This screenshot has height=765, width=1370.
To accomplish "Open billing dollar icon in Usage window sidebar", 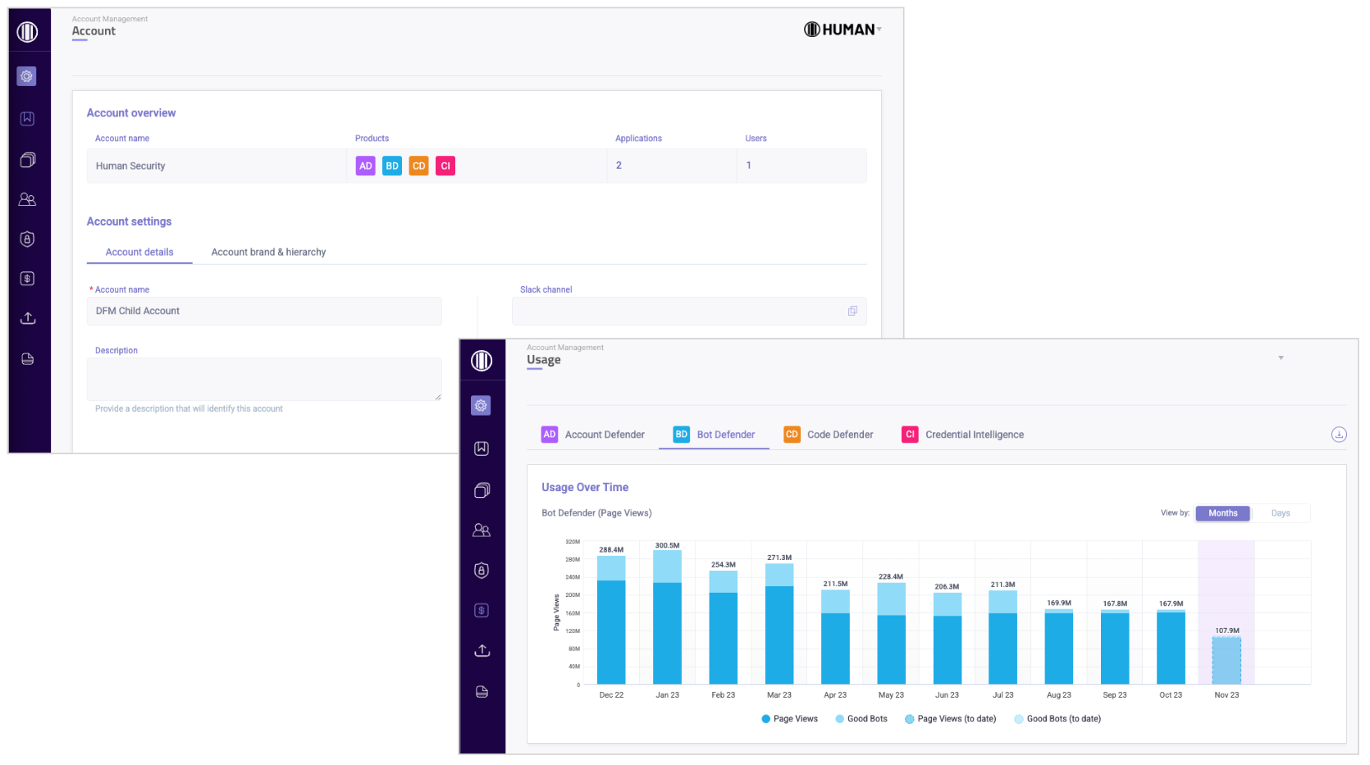I will [482, 610].
